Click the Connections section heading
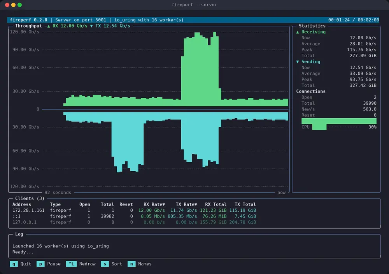389x274 pixels. click(x=311, y=91)
